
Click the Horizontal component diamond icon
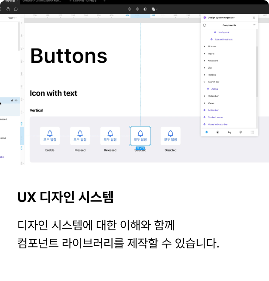[215, 32]
